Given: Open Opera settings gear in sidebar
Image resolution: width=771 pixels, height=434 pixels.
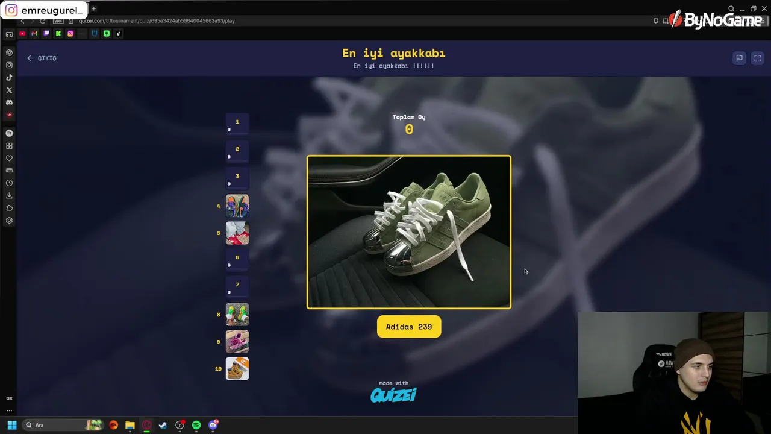Looking at the screenshot, I should [9, 221].
